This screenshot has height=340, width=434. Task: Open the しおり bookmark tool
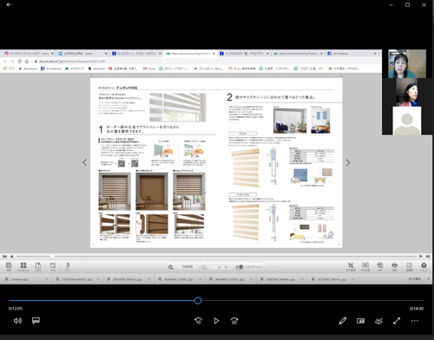(38, 266)
